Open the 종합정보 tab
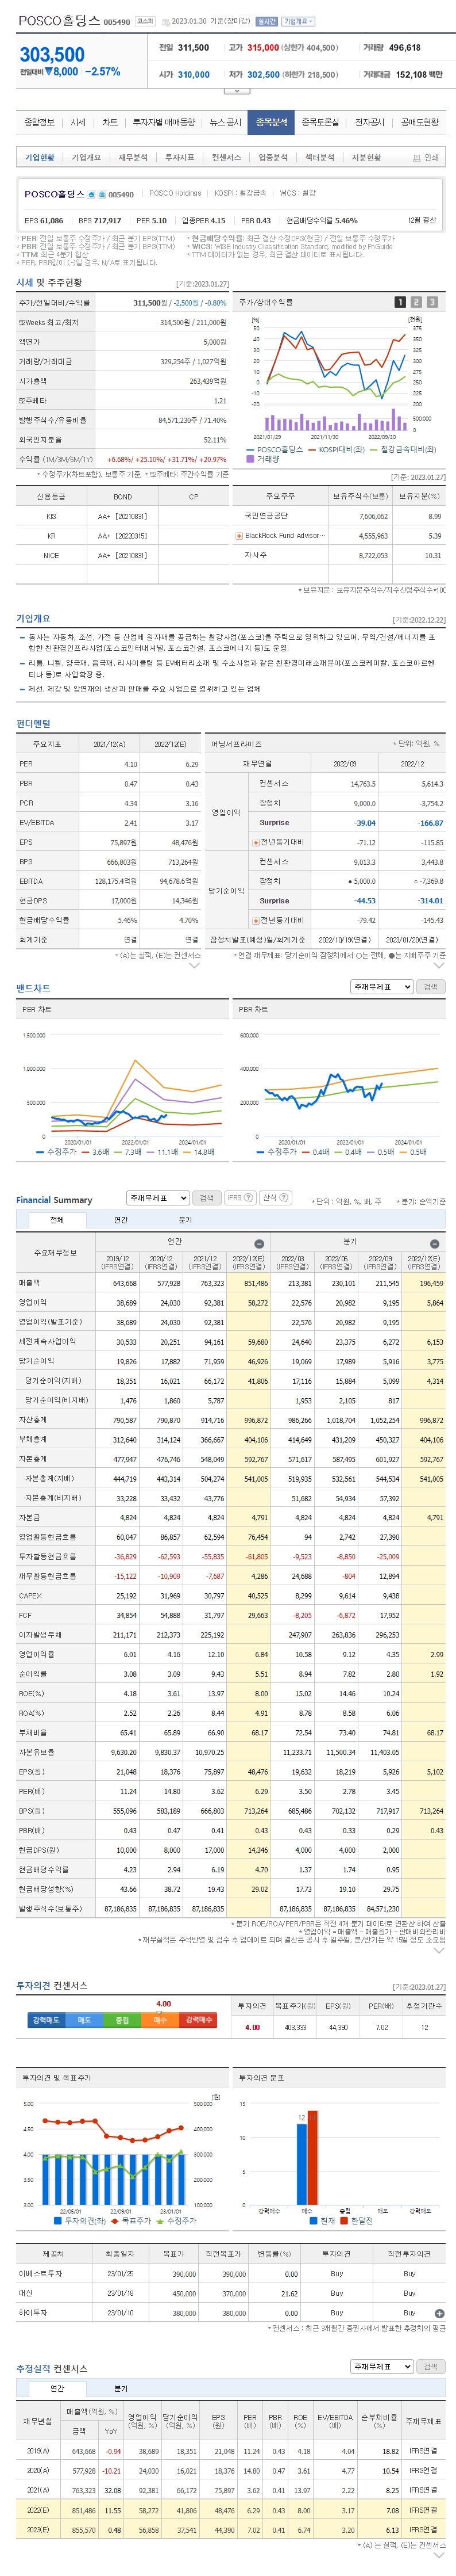Viewport: 456px width, 2576px height. [40, 122]
